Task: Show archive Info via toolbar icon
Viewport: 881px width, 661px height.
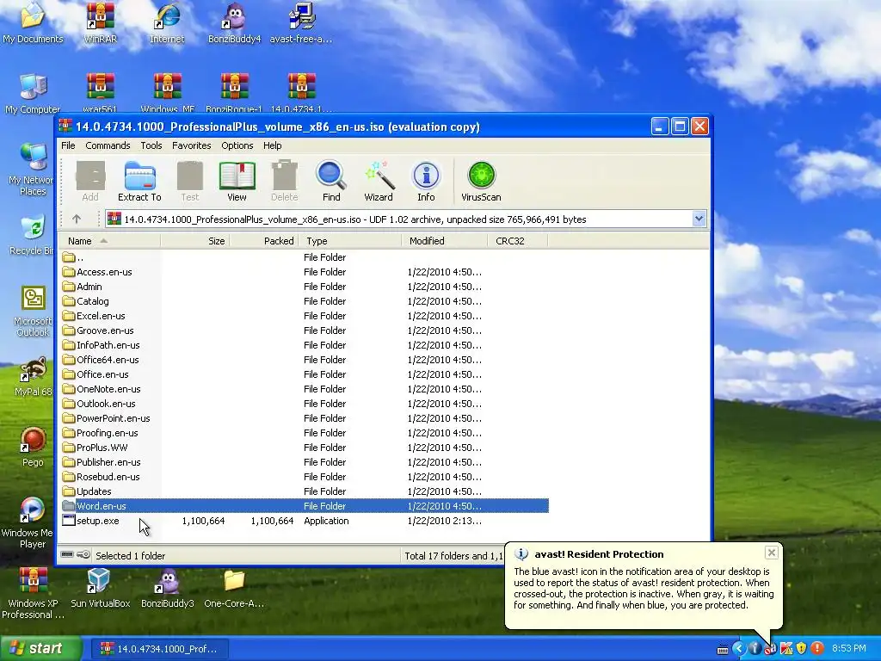Action: point(426,181)
